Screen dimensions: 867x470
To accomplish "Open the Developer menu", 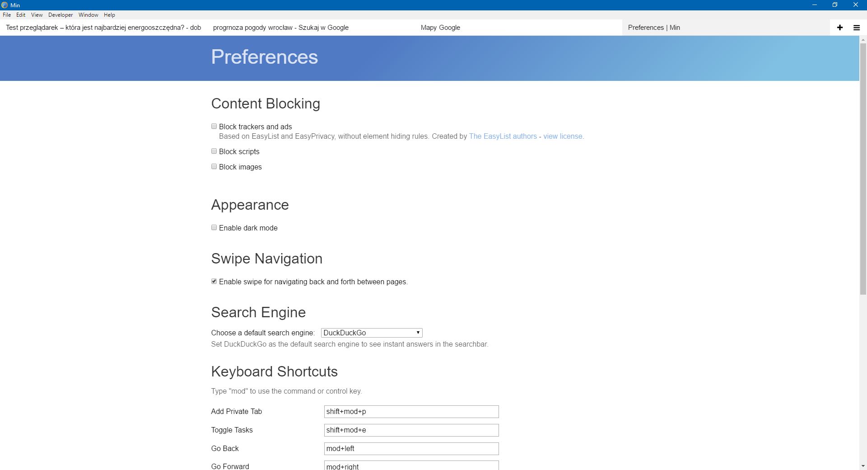I will (61, 15).
